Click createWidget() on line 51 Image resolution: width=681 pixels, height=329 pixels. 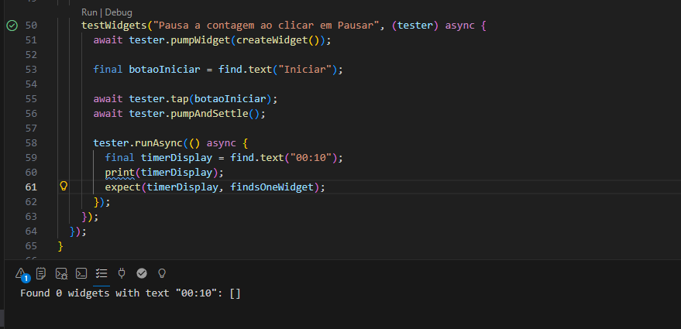pyautogui.click(x=278, y=40)
